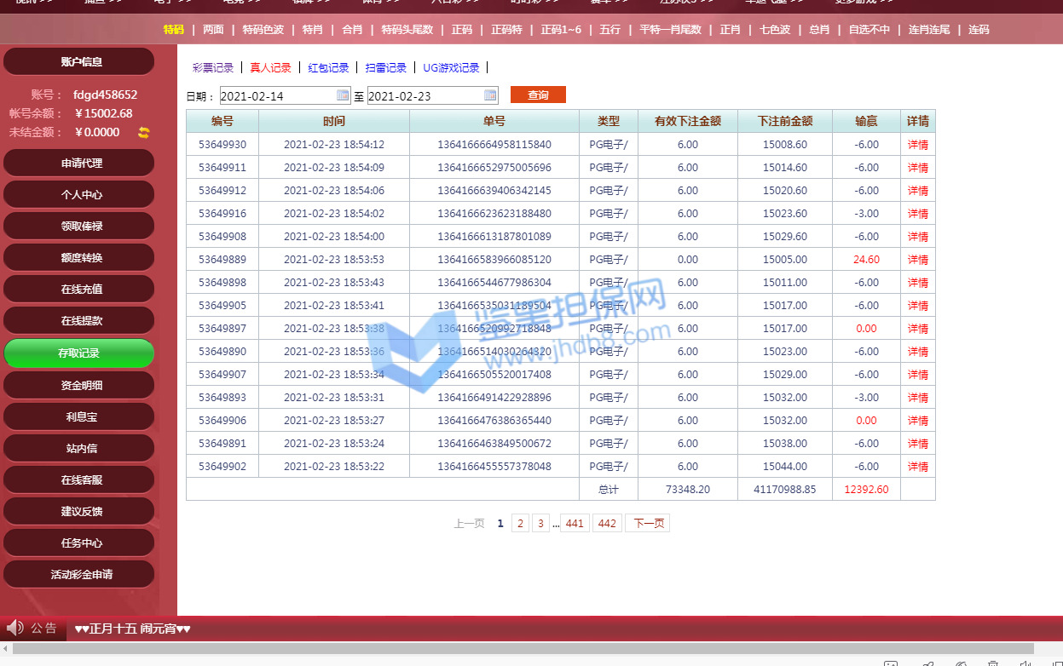Open 在线提款 in the sidebar
1063x666 pixels.
pyautogui.click(x=81, y=321)
